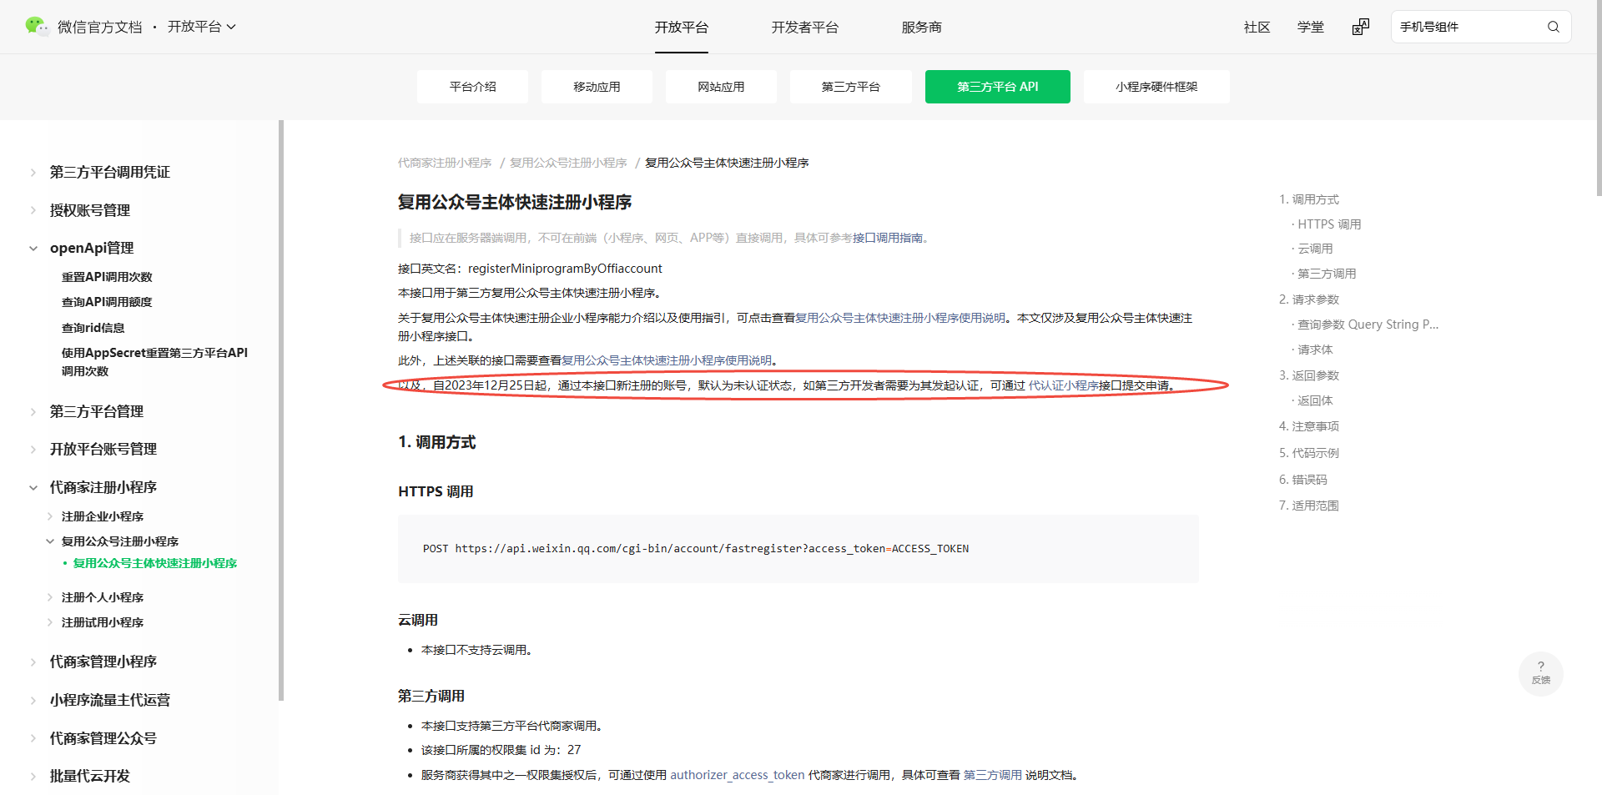The height and width of the screenshot is (795, 1602).
Task: Select the 平台介绍 sub-navigation tab
Action: [472, 87]
